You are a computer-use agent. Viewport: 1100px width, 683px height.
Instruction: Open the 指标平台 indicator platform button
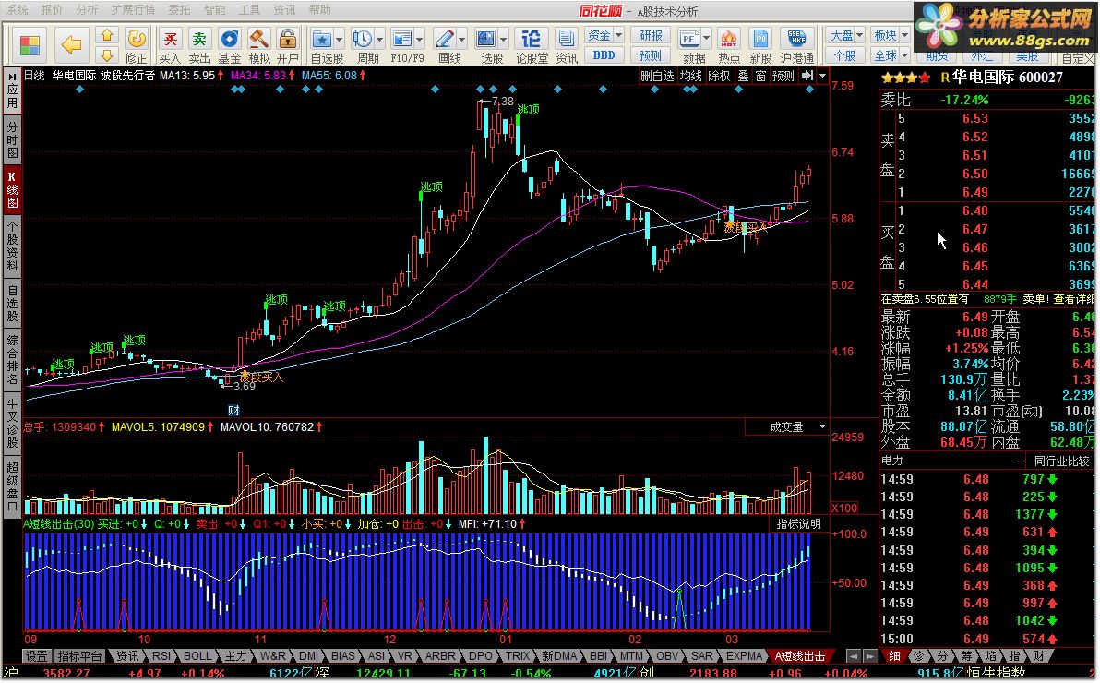[79, 655]
